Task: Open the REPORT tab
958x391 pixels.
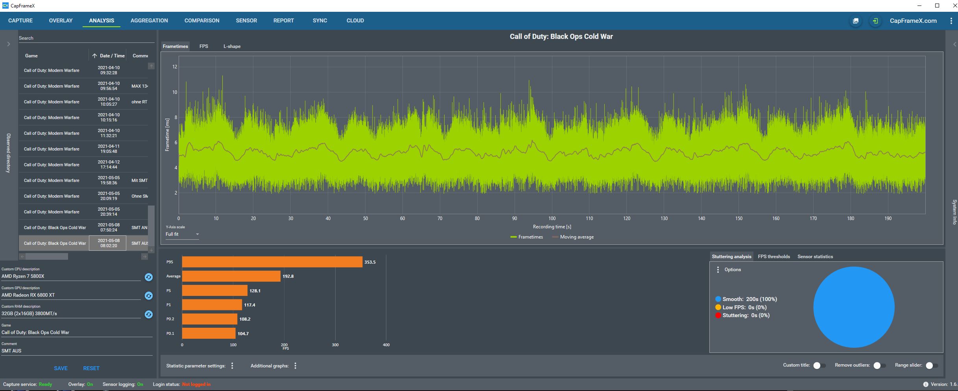Action: point(284,20)
